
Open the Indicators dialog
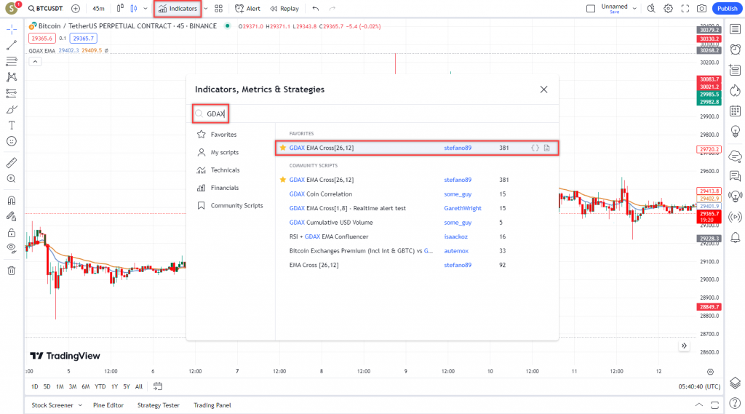tap(178, 9)
